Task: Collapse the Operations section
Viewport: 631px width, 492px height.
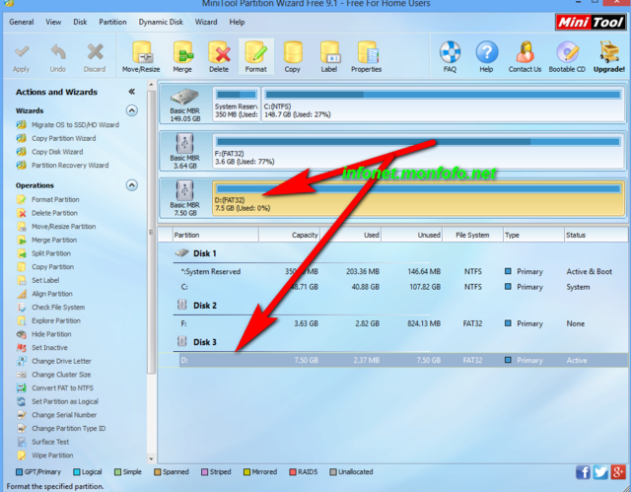Action: click(x=131, y=185)
